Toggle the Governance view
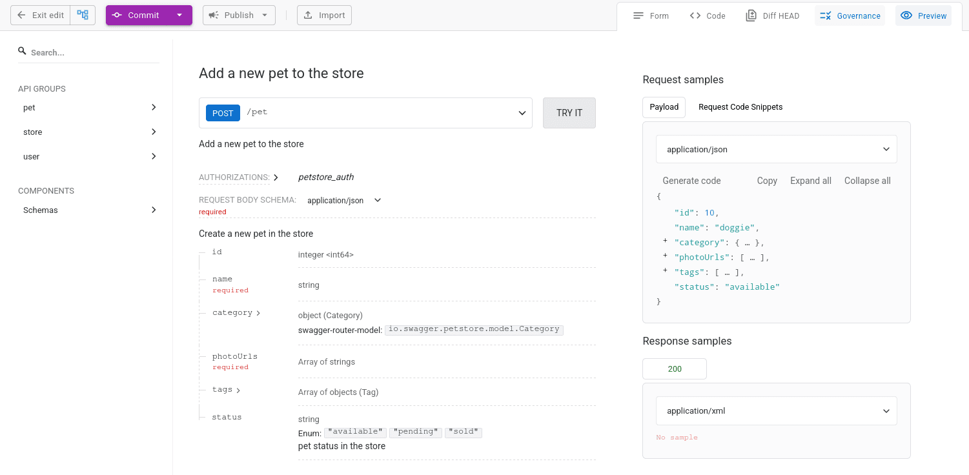The width and height of the screenshot is (969, 475). coord(850,15)
